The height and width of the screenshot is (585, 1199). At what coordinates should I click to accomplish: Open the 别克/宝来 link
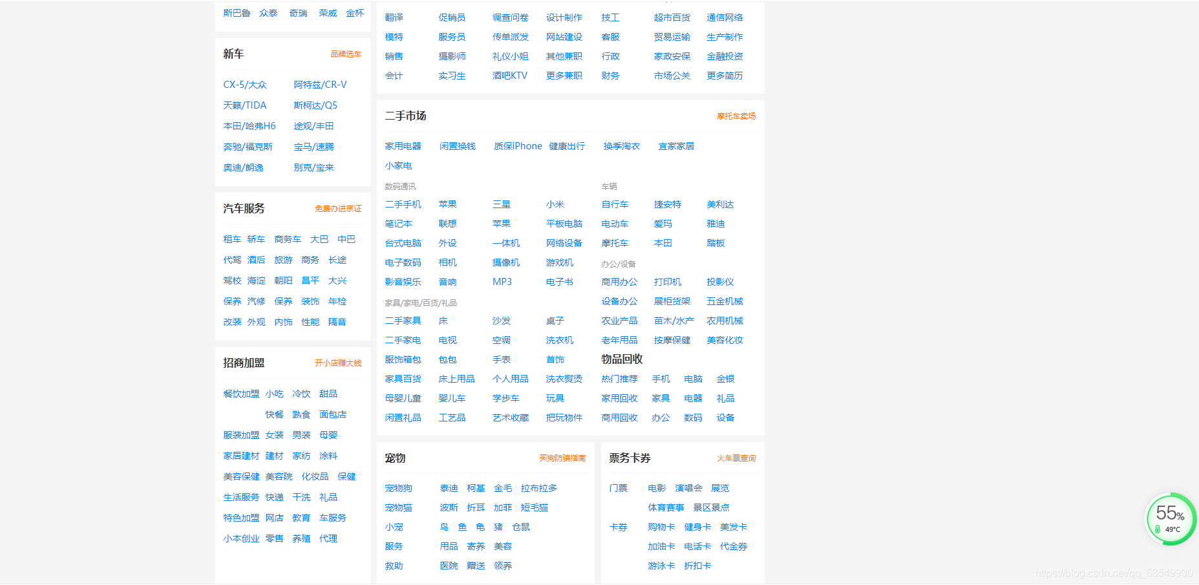313,167
